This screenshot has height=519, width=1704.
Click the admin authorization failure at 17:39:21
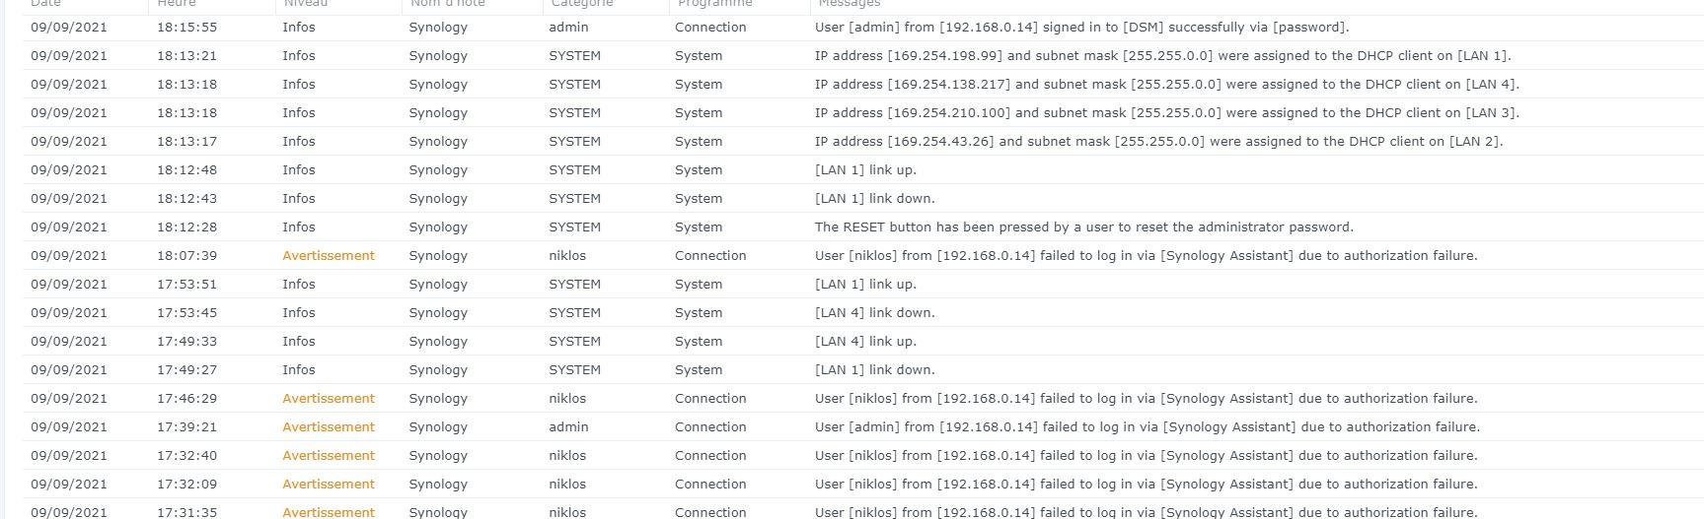pos(1147,427)
